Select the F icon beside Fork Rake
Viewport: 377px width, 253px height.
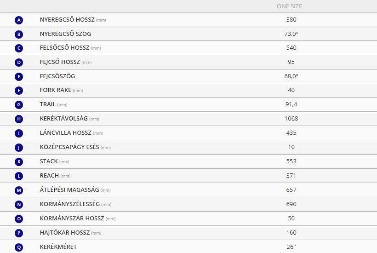pyautogui.click(x=19, y=91)
